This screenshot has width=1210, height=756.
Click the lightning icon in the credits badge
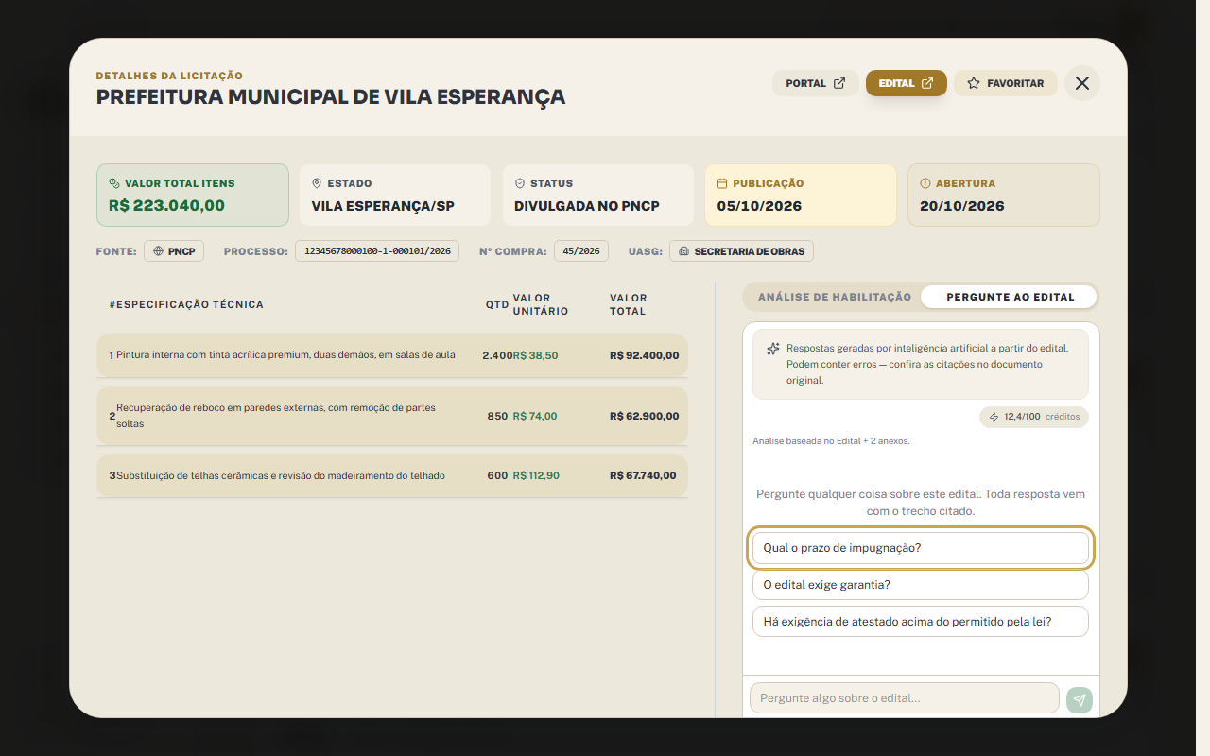(994, 417)
